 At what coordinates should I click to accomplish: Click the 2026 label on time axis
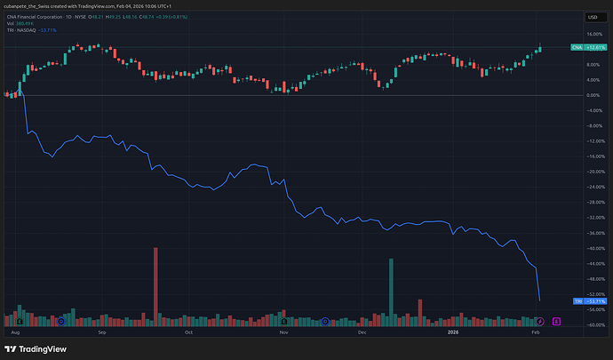(453, 331)
